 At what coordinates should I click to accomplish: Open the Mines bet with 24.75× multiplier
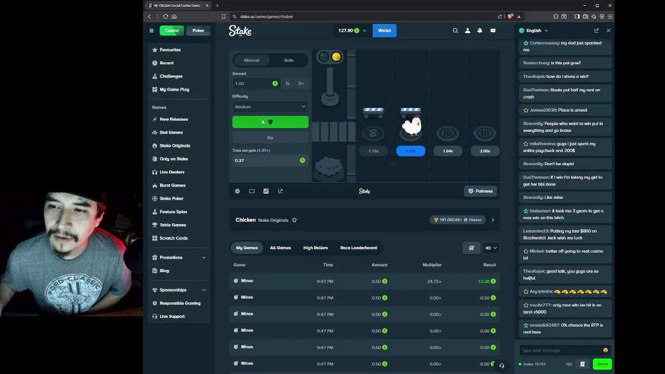click(x=365, y=281)
